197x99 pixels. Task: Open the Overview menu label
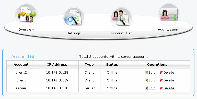point(26,30)
